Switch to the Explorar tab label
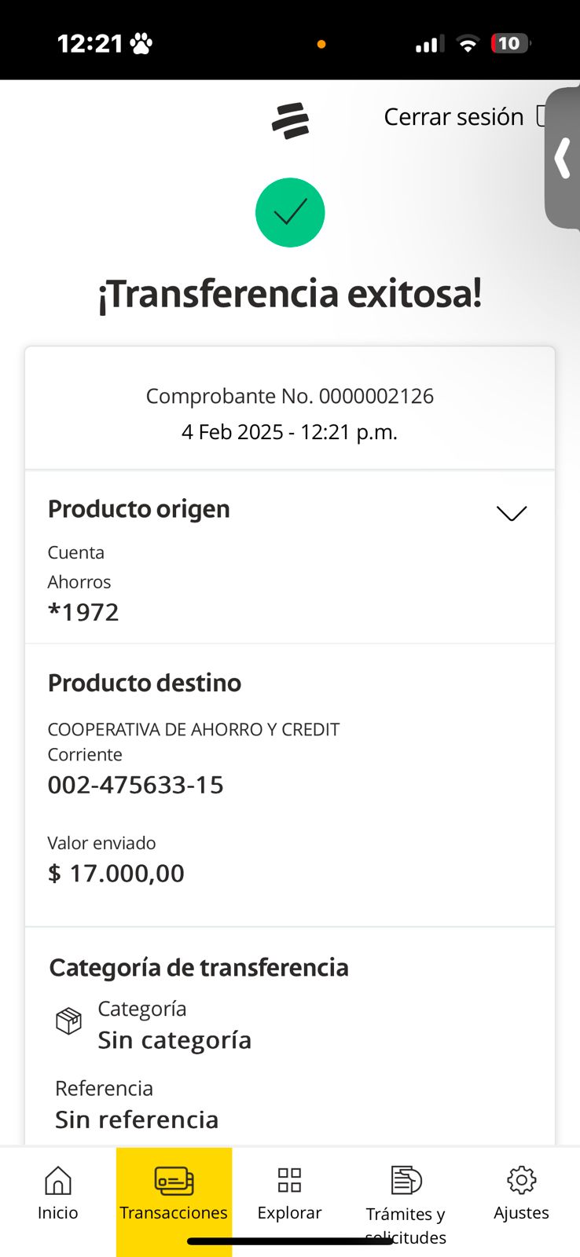Image resolution: width=580 pixels, height=1257 pixels. (289, 1213)
